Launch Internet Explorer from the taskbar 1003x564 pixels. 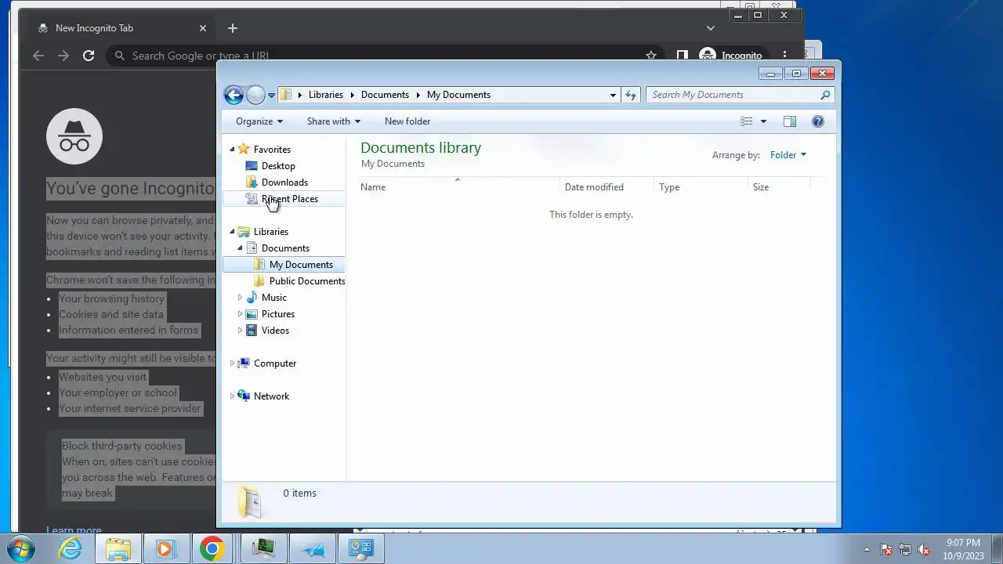click(71, 549)
